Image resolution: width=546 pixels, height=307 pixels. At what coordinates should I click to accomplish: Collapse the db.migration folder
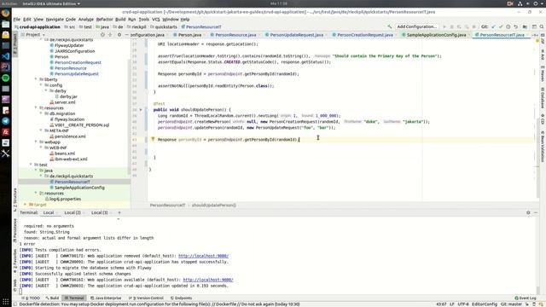point(41,113)
